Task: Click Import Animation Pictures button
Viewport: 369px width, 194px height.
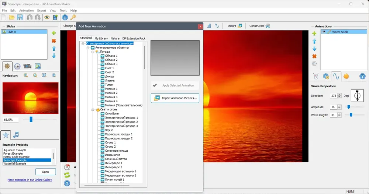Action: [175, 98]
